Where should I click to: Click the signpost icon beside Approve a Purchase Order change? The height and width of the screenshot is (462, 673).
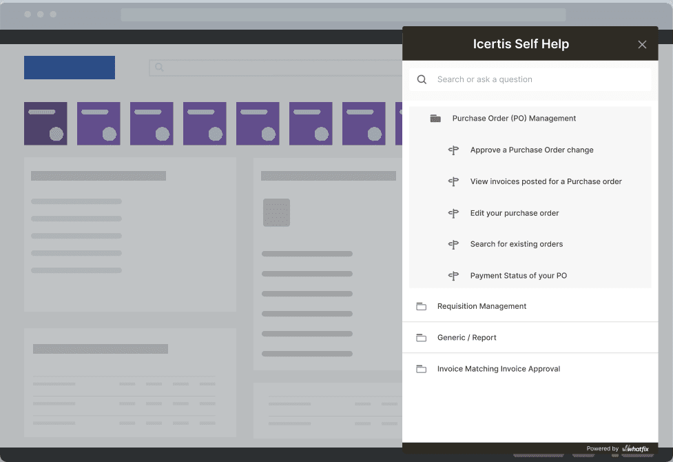(453, 150)
